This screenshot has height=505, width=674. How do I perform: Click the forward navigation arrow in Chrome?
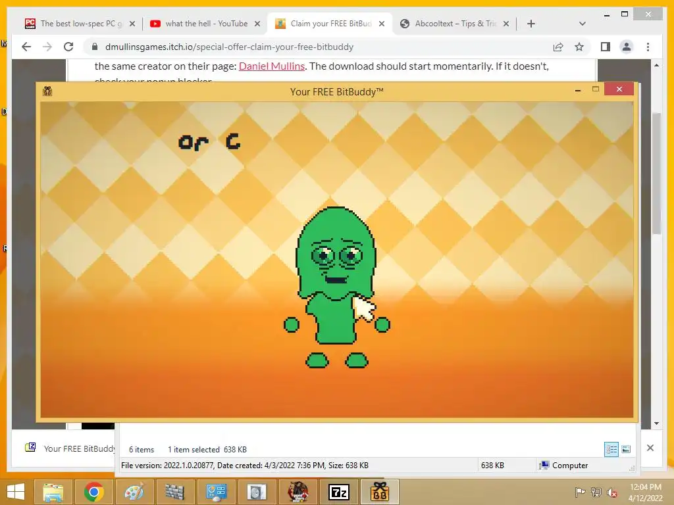[47, 47]
